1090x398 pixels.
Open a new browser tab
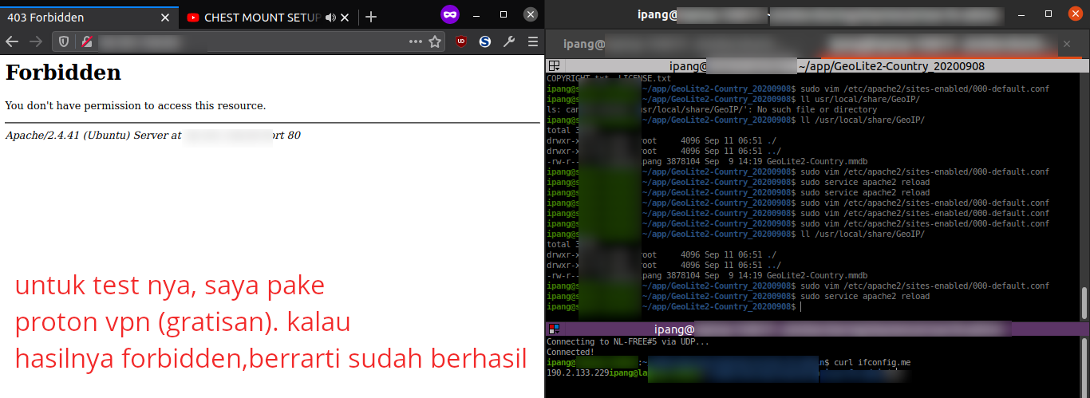[x=371, y=18]
